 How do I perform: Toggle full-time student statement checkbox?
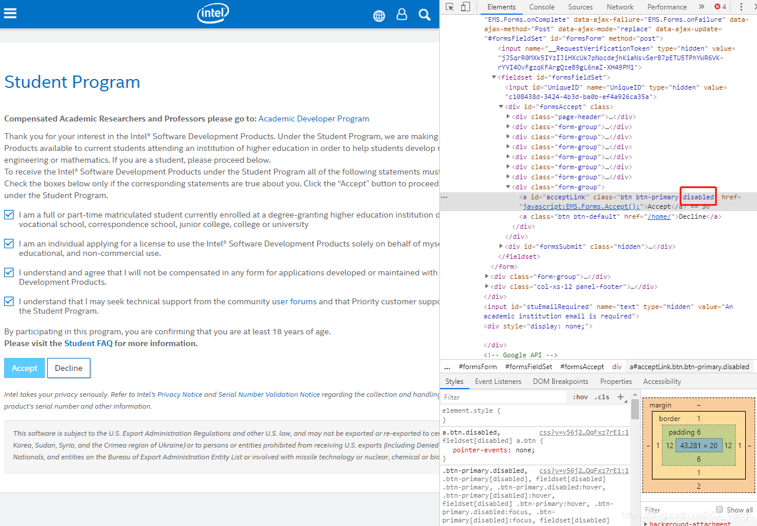[x=9, y=215]
